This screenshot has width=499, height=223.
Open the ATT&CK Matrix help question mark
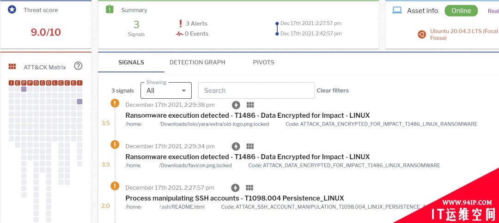78,66
